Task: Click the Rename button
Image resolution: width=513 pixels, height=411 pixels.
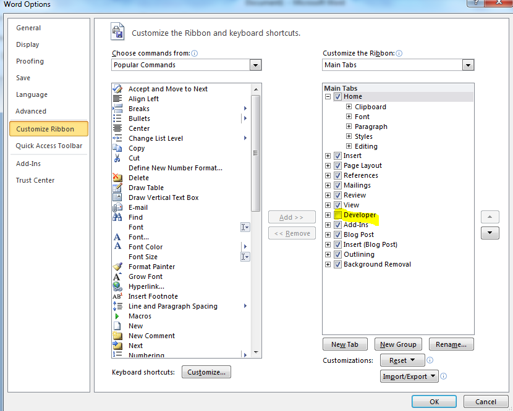Action: pyautogui.click(x=451, y=344)
